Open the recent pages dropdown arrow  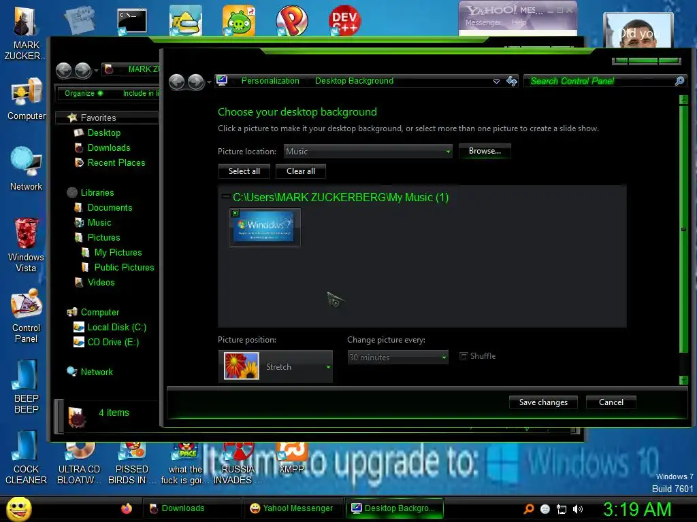click(210, 82)
